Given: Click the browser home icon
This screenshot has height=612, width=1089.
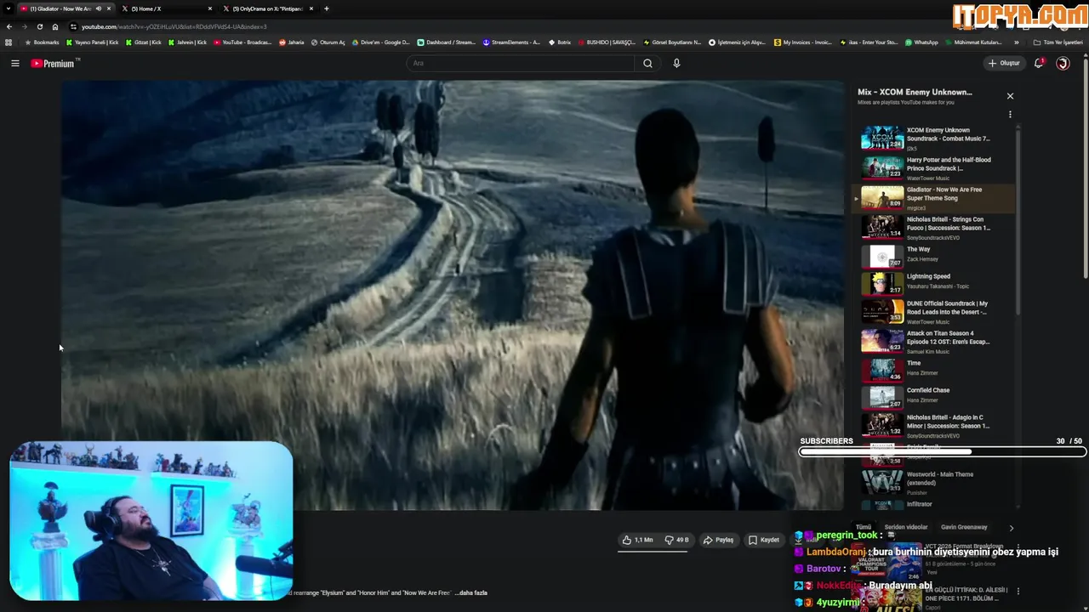Looking at the screenshot, I should point(55,26).
